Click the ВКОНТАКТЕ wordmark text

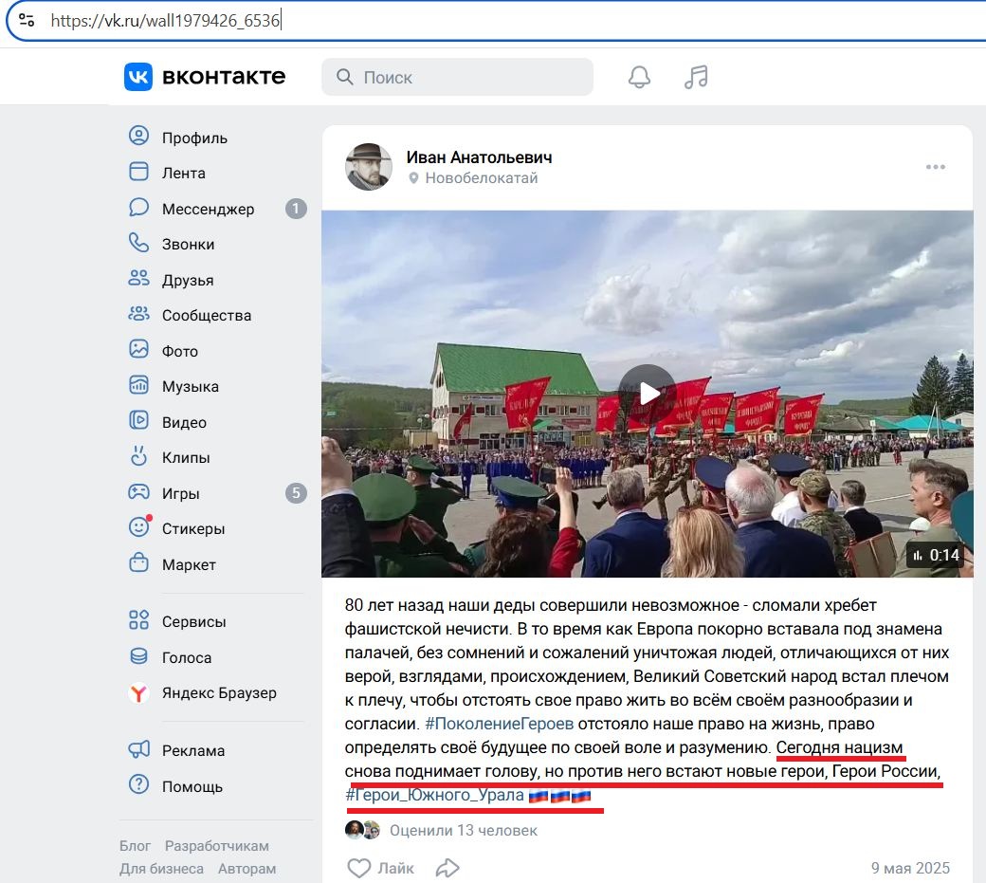pos(224,77)
